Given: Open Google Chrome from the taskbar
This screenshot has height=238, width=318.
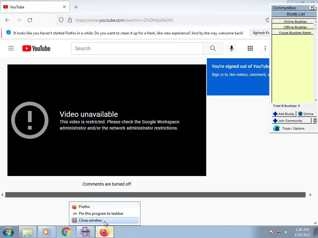Looking at the screenshot, I should tap(66, 232).
